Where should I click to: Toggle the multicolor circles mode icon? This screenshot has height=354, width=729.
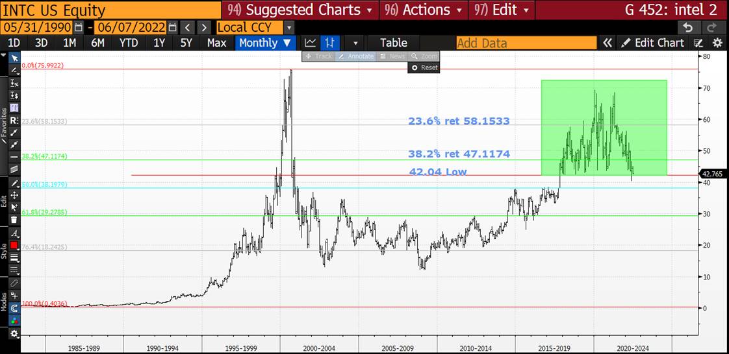14,320
